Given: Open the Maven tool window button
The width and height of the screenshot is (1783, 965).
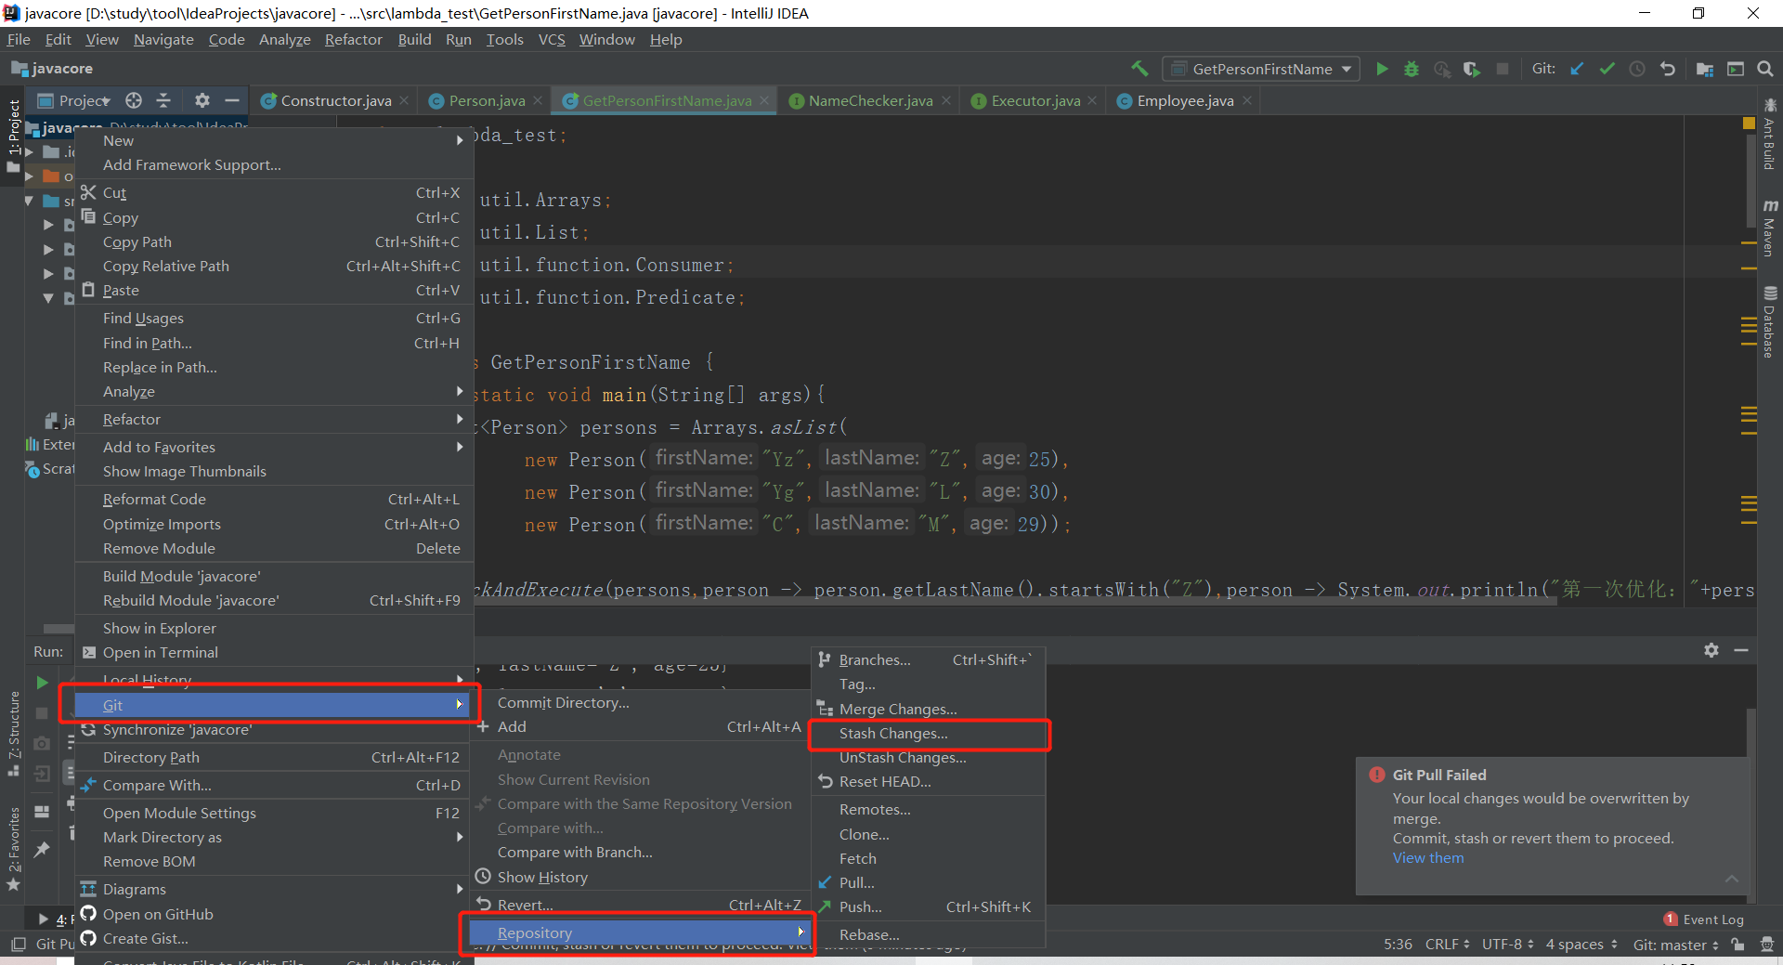Looking at the screenshot, I should (1769, 228).
